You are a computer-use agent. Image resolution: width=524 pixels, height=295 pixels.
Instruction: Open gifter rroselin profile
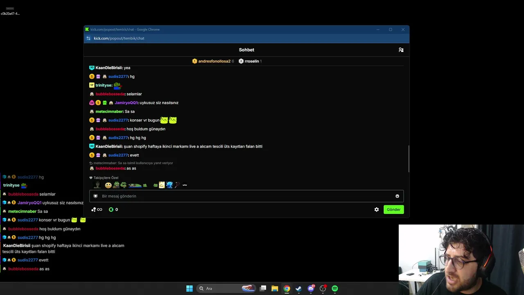point(252,61)
